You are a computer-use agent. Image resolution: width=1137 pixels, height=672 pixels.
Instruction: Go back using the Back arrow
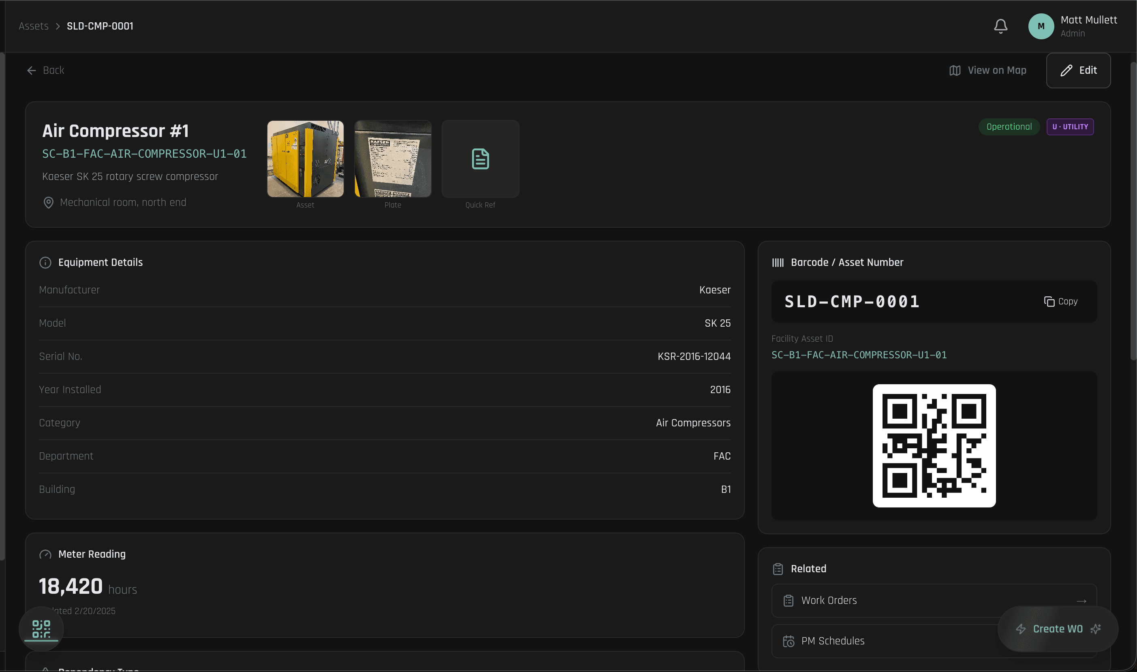click(45, 70)
